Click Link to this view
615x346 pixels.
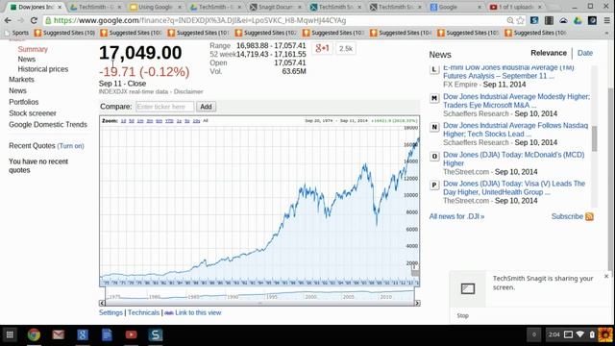[x=198, y=312]
